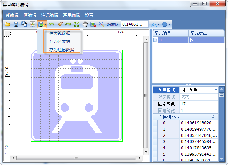The width and height of the screenshot is (228, 165).
Task: Click the fit-to-window green arrows icon
Action: (x=77, y=24)
